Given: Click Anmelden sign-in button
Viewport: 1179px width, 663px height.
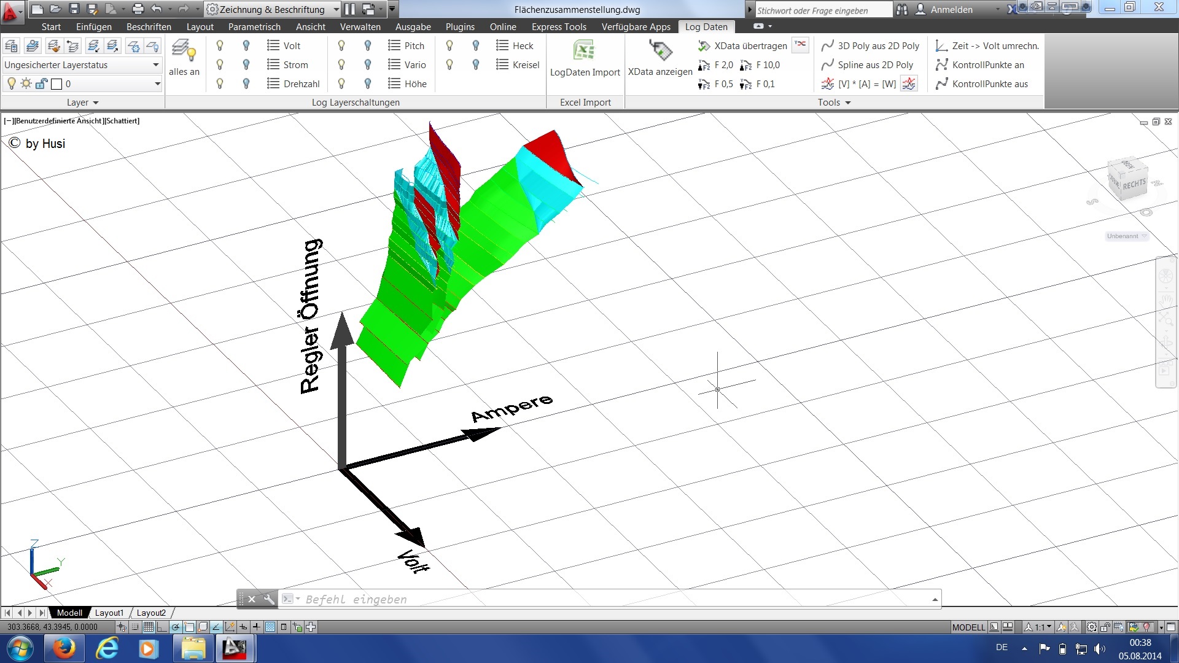Looking at the screenshot, I should (944, 9).
